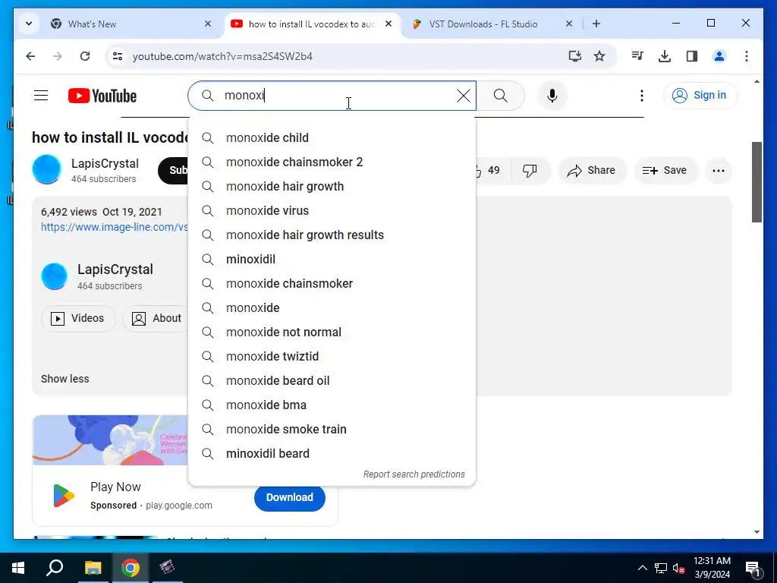Save the video to a playlist

click(665, 171)
